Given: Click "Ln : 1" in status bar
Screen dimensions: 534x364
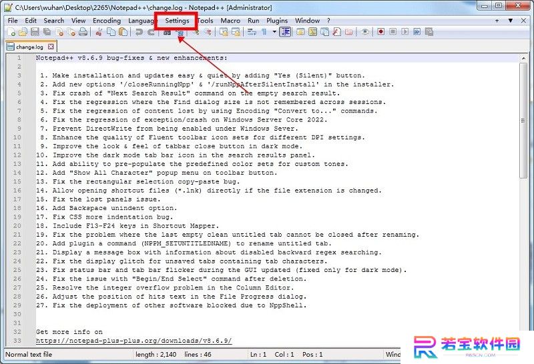Looking at the screenshot, I should 258,355.
